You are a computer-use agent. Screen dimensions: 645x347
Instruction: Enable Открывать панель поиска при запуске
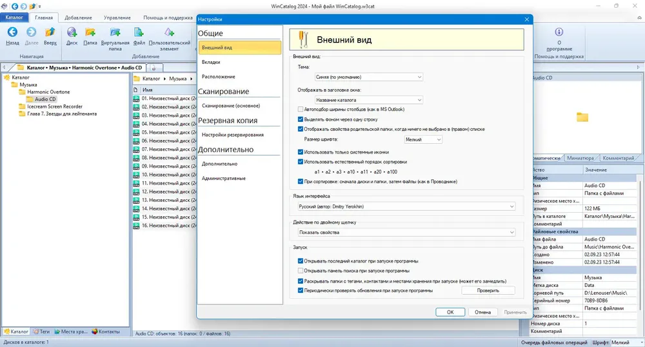(x=301, y=271)
